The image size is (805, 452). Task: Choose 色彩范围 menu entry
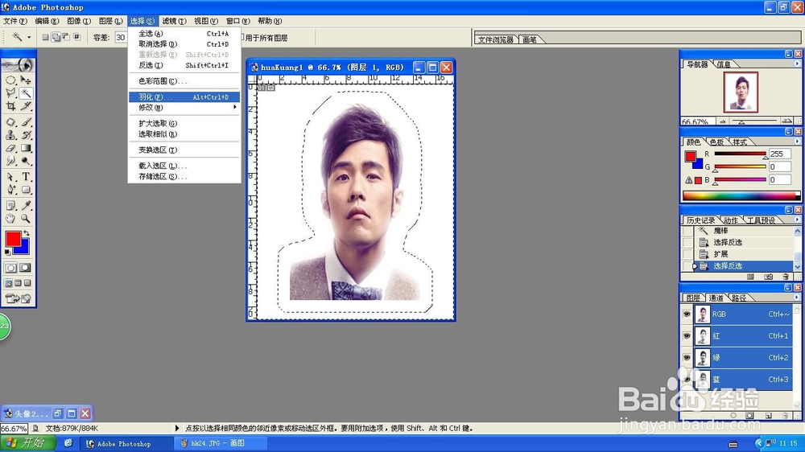tap(184, 81)
